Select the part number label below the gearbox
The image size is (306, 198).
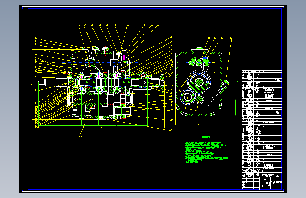coord(80,136)
